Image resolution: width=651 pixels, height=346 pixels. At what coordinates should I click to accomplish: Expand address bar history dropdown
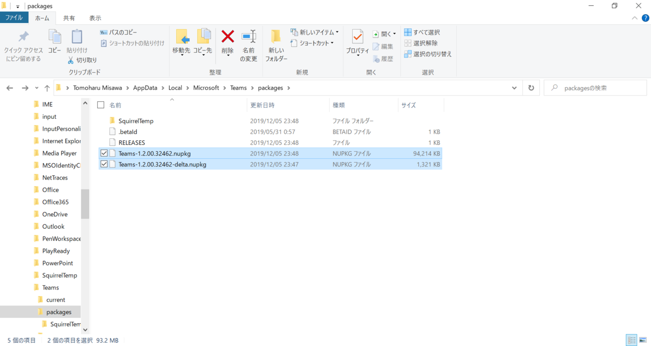point(514,88)
